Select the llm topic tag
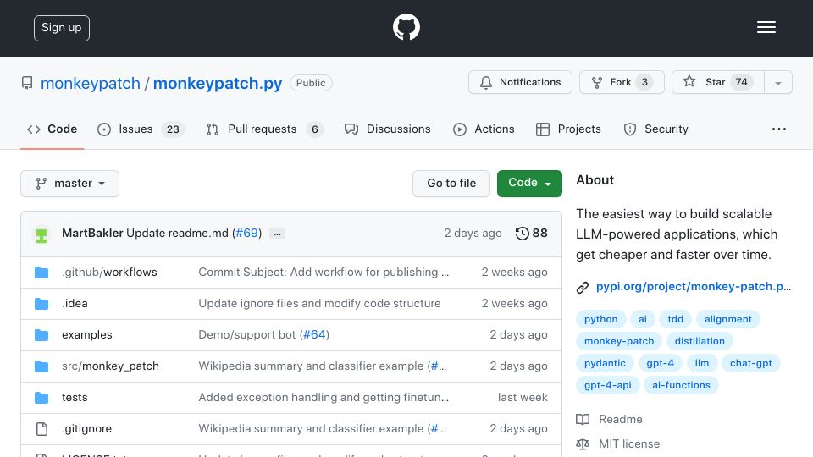The width and height of the screenshot is (813, 457). pyautogui.click(x=701, y=363)
